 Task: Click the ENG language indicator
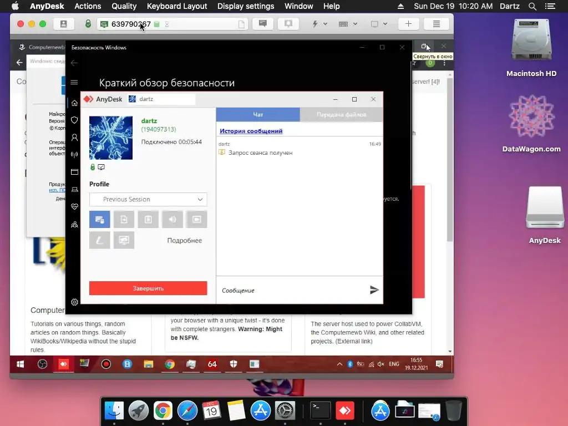tap(394, 364)
